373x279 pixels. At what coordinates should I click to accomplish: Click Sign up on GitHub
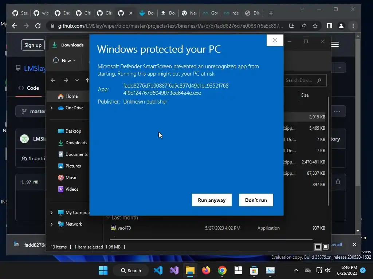pyautogui.click(x=33, y=45)
